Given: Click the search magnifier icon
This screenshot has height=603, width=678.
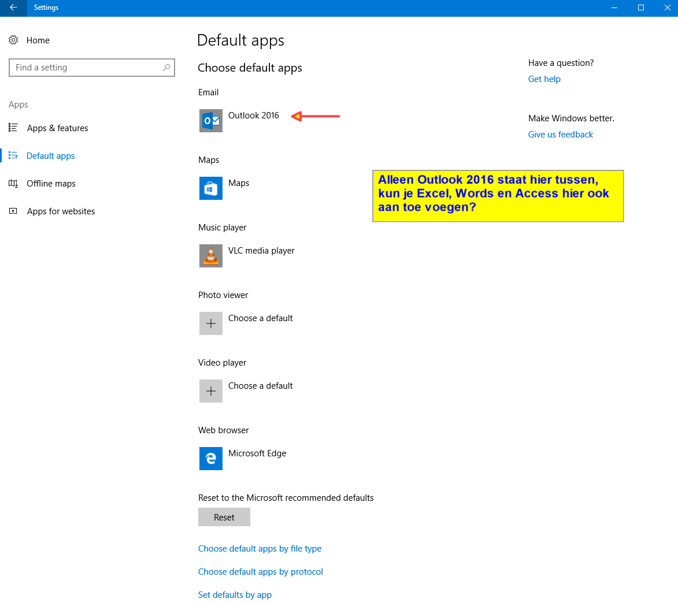Looking at the screenshot, I should tap(166, 68).
